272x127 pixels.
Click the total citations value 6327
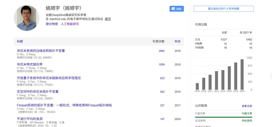[224, 40]
